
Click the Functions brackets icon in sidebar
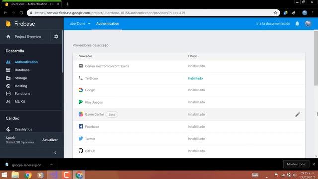point(8,94)
